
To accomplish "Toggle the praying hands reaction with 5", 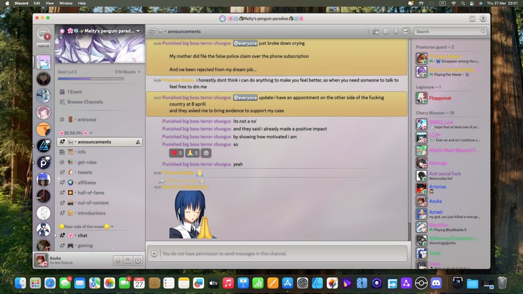I will (192, 153).
